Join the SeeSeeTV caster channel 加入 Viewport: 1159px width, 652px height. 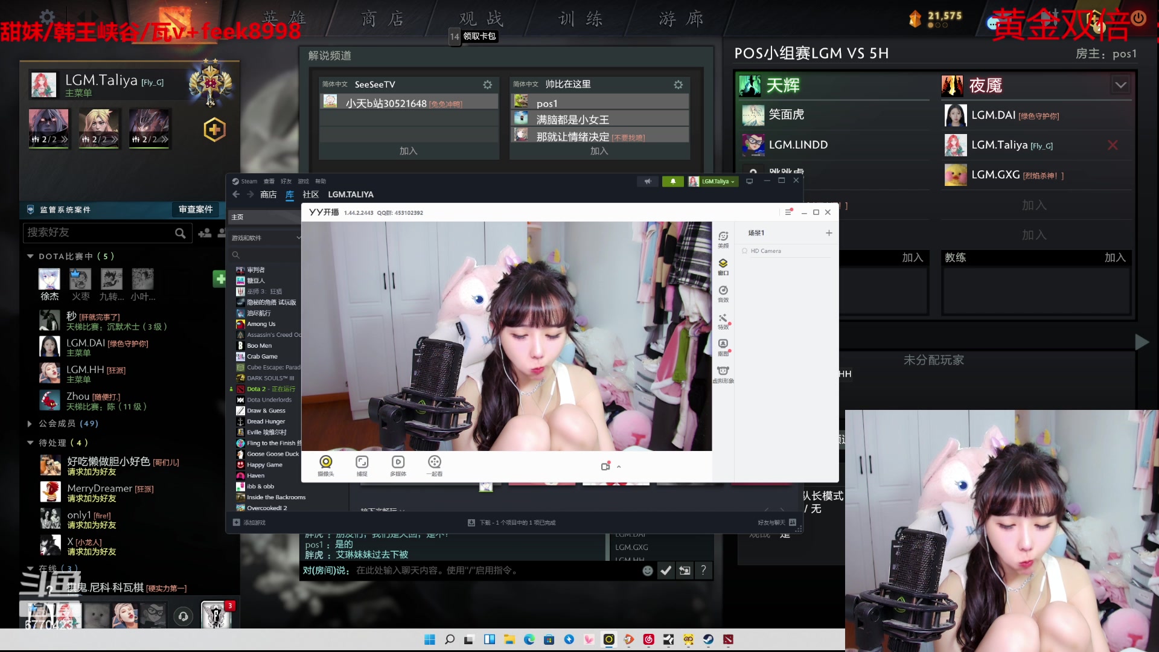click(408, 151)
